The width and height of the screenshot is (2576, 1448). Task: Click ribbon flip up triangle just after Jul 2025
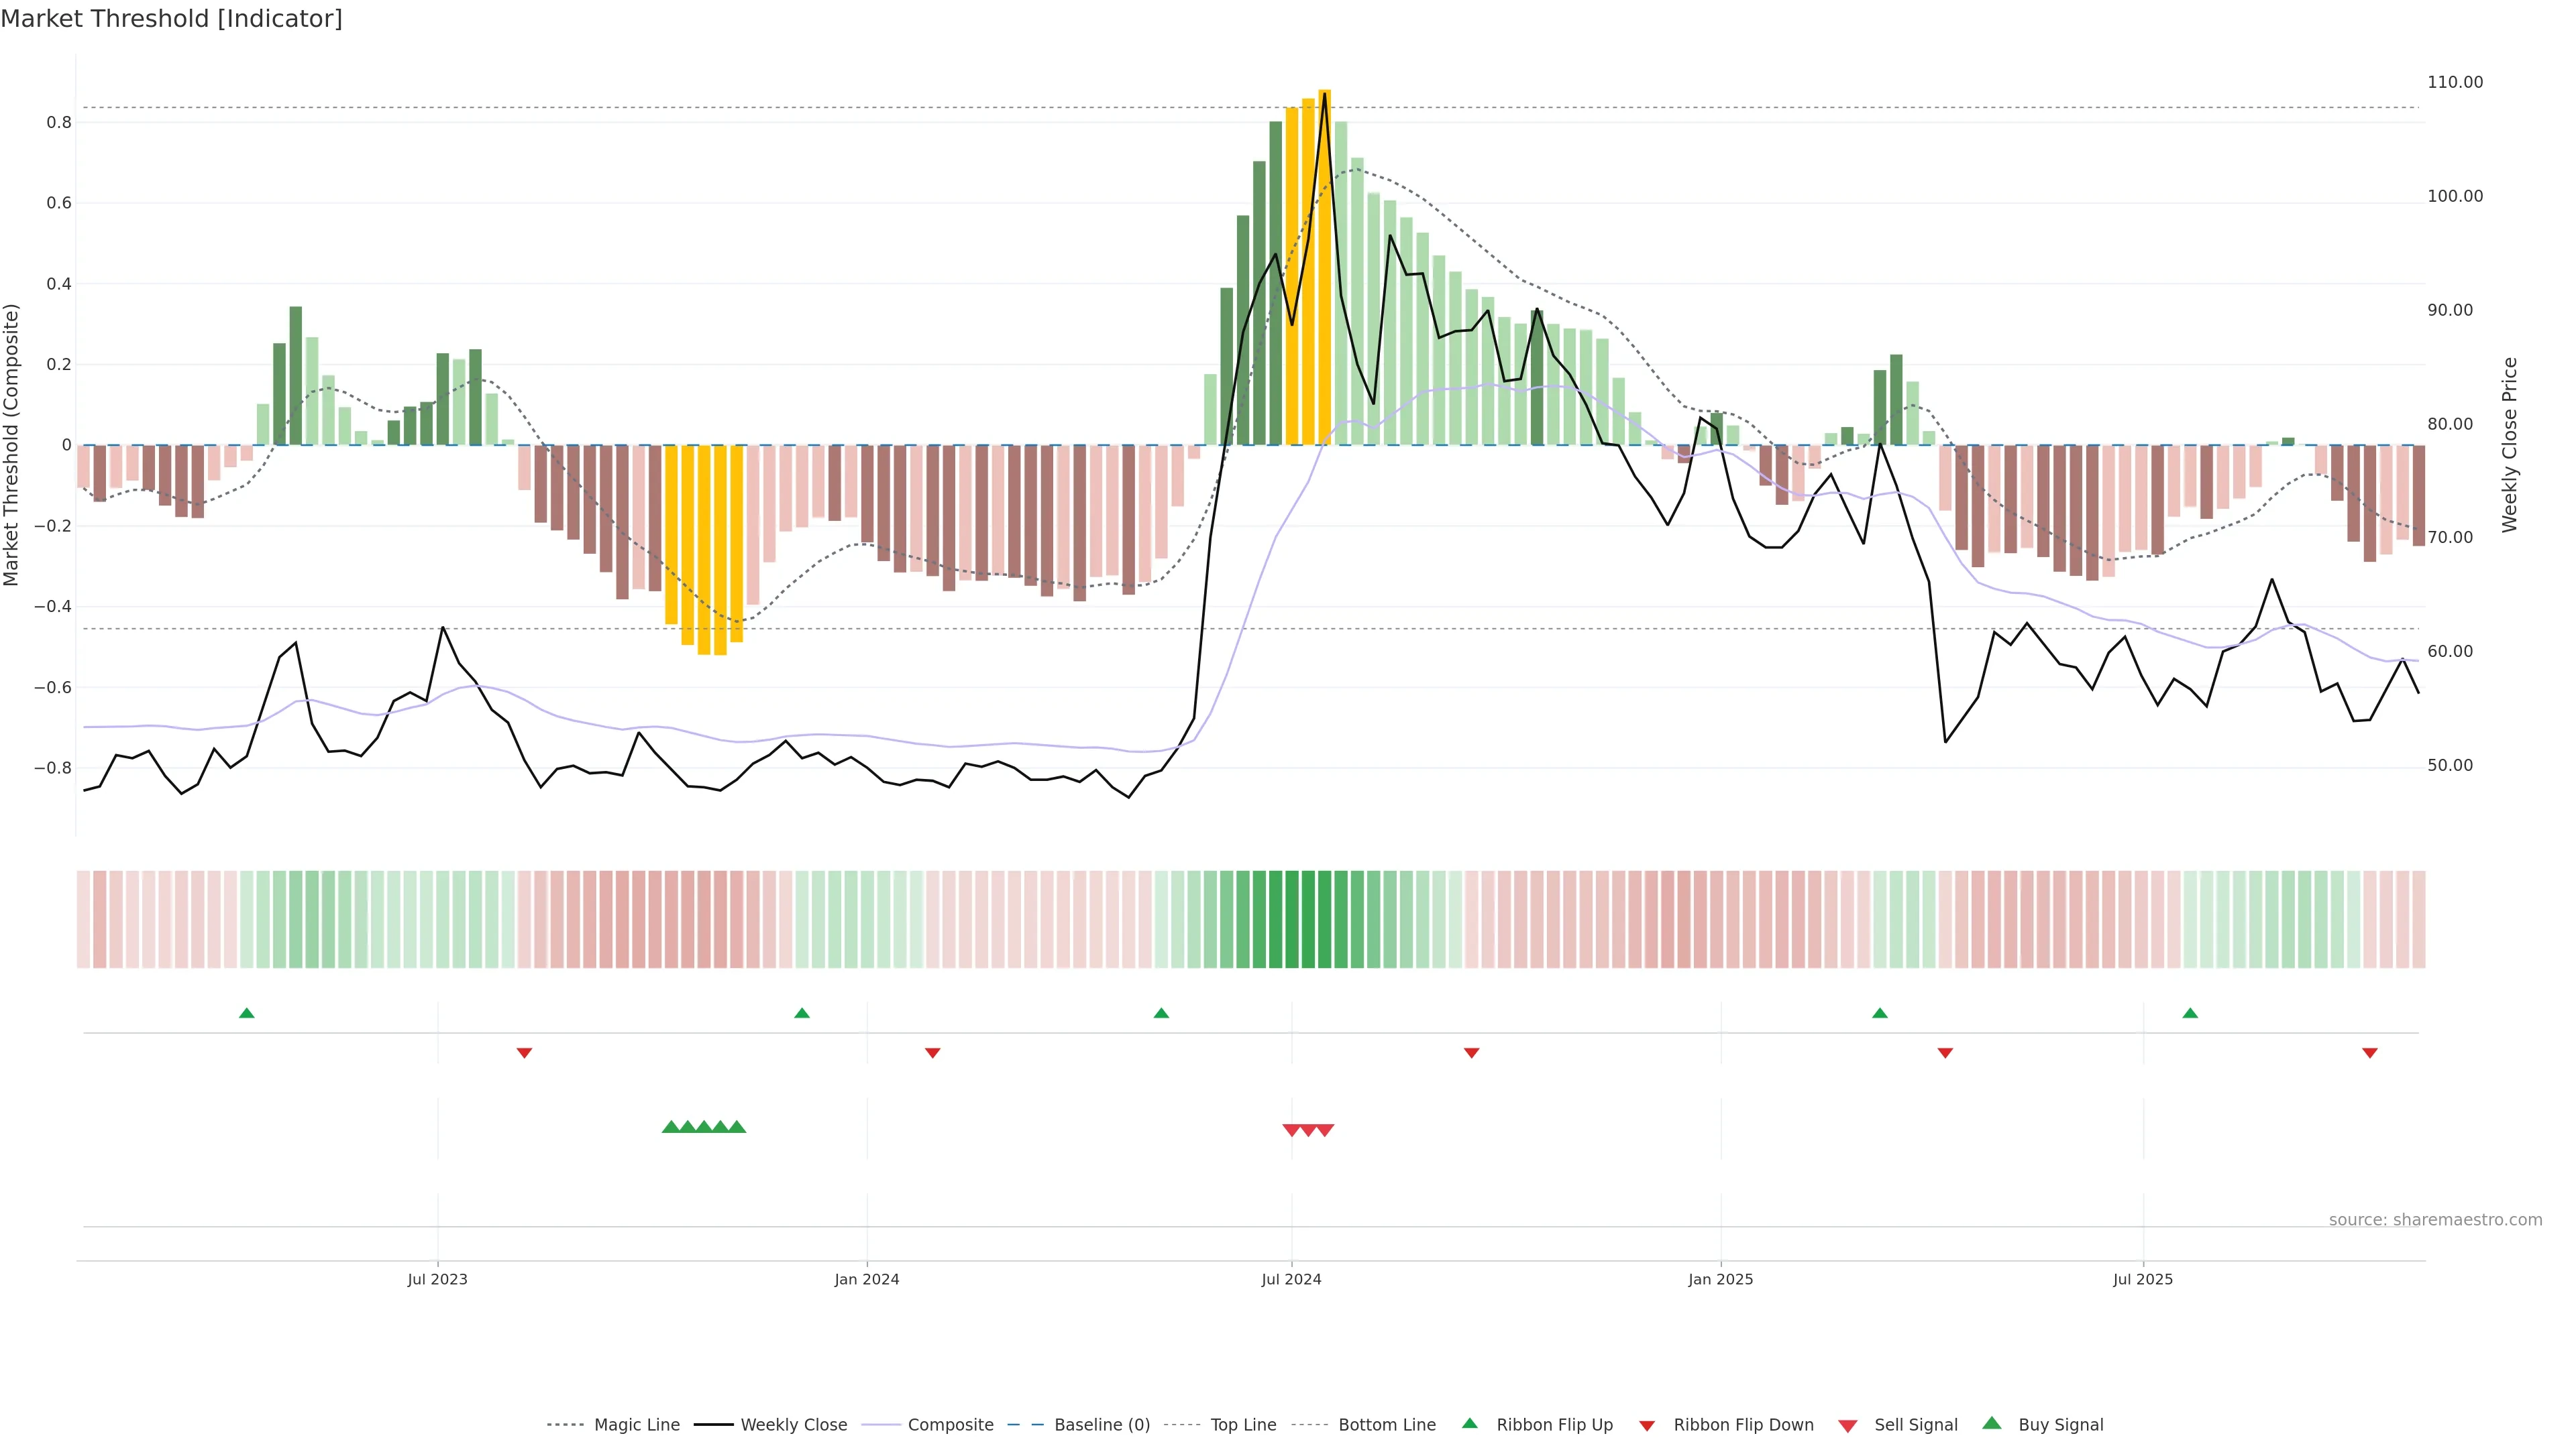point(2190,1014)
